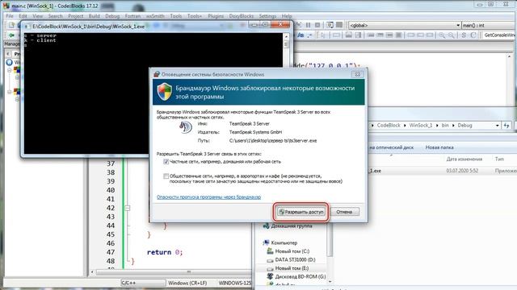Click the zoom in magnifier toolbar icon
Image resolution: width=517 pixels, height=290 pixels.
pyautogui.click(x=442, y=35)
